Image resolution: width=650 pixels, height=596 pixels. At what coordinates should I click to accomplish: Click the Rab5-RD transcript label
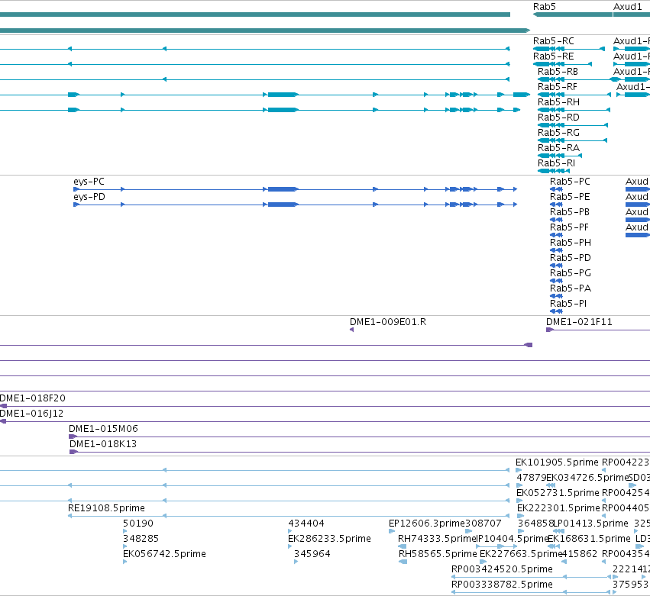[558, 118]
